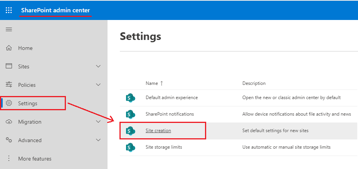This screenshot has height=169, width=358.
Task: Open the app launcher waffle icon
Action: tap(9, 10)
